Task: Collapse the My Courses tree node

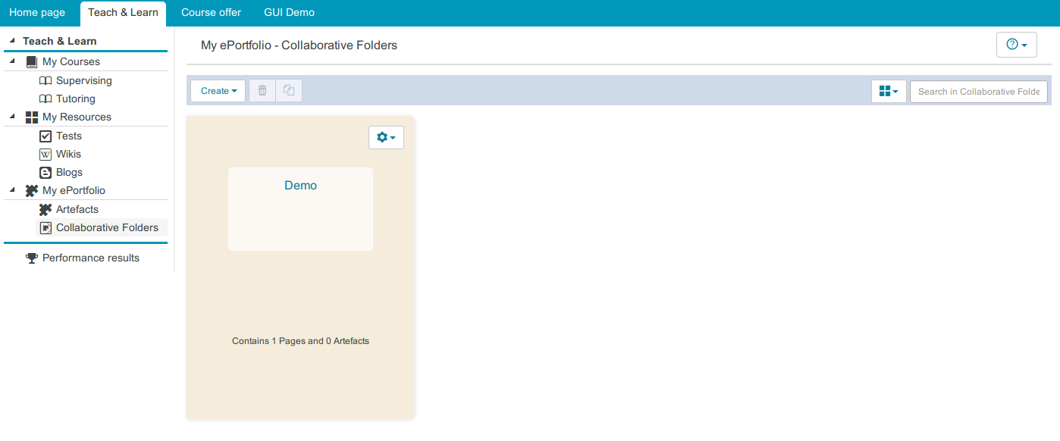Action: pos(13,61)
